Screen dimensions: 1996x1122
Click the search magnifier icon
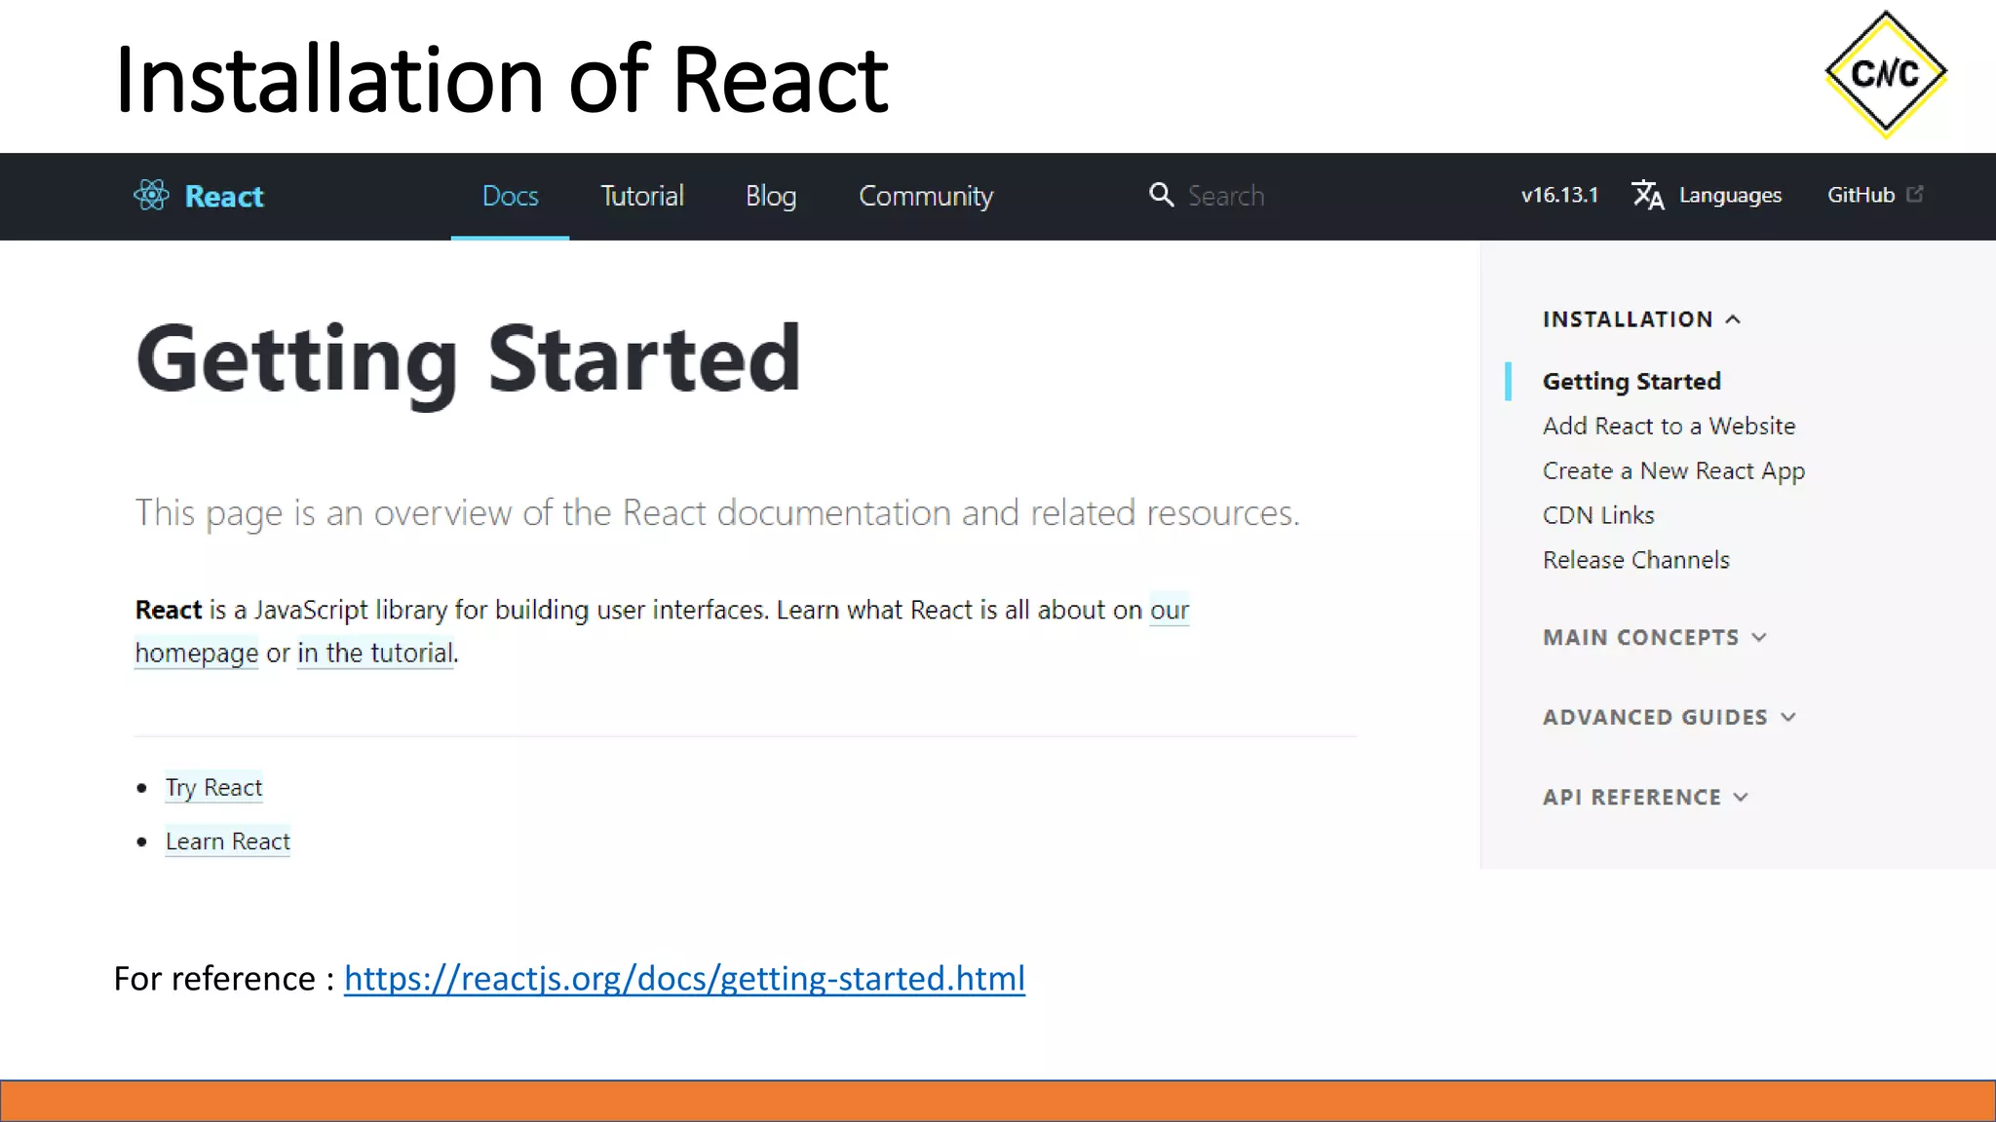tap(1161, 195)
